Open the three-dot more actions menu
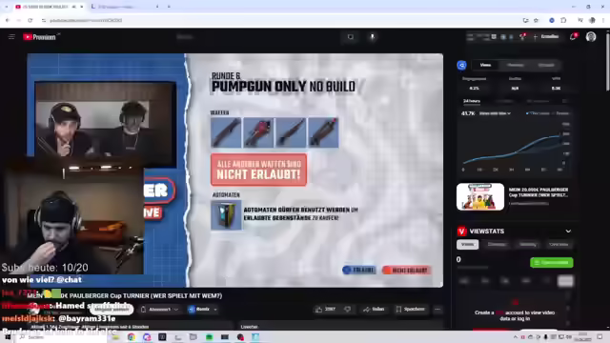 pyautogui.click(x=437, y=309)
